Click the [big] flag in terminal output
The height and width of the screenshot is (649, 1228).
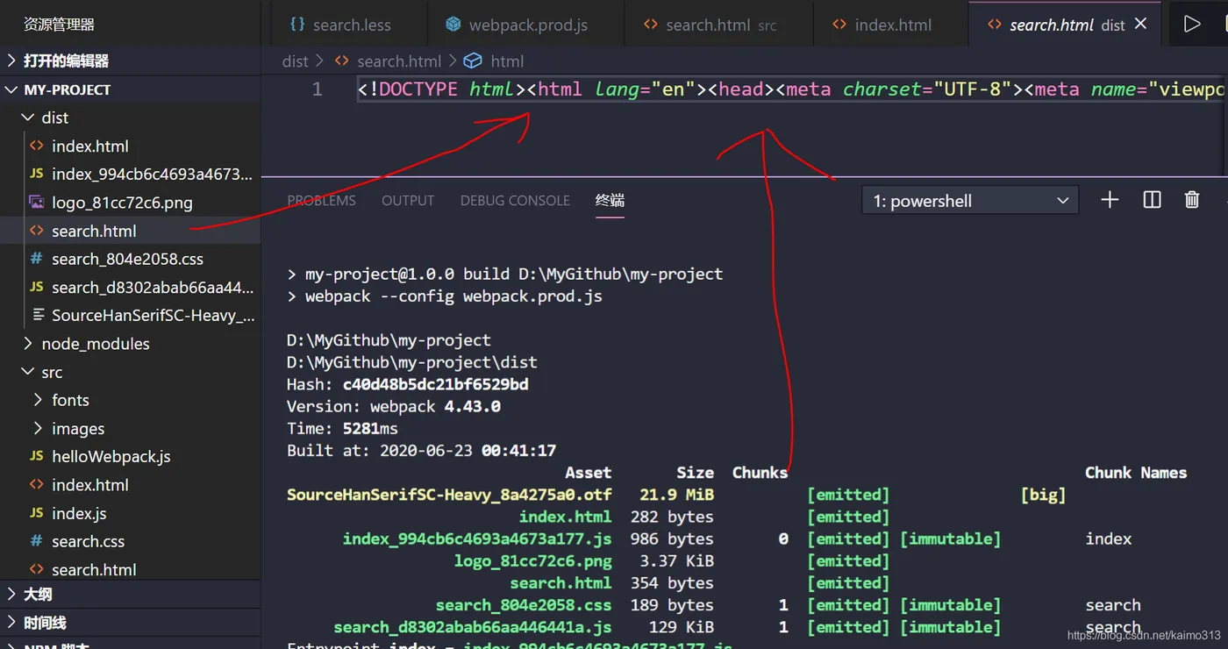coord(1043,495)
